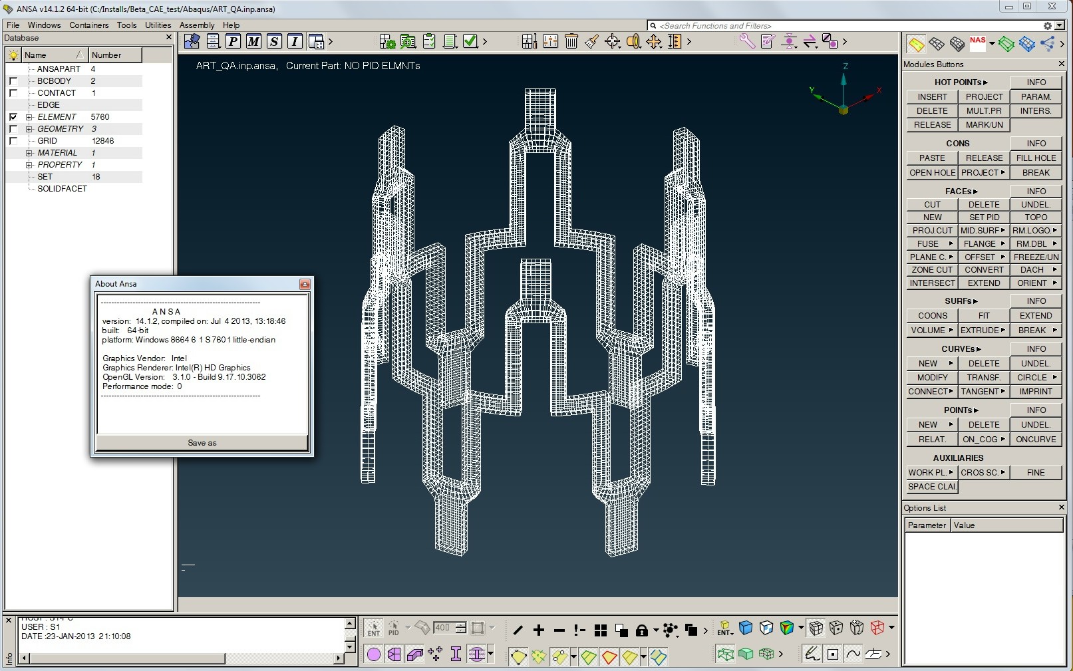The height and width of the screenshot is (671, 1073).
Task: Click the FILL HOLE button under CONS
Action: pos(1036,158)
